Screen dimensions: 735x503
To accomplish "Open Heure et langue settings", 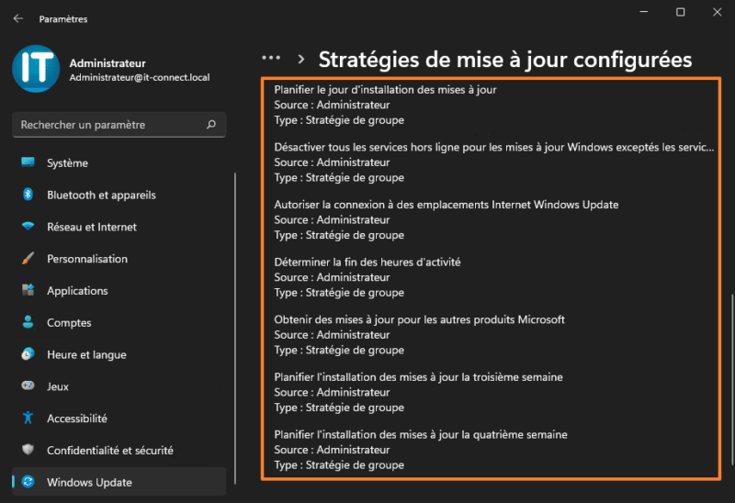I will coord(119,354).
